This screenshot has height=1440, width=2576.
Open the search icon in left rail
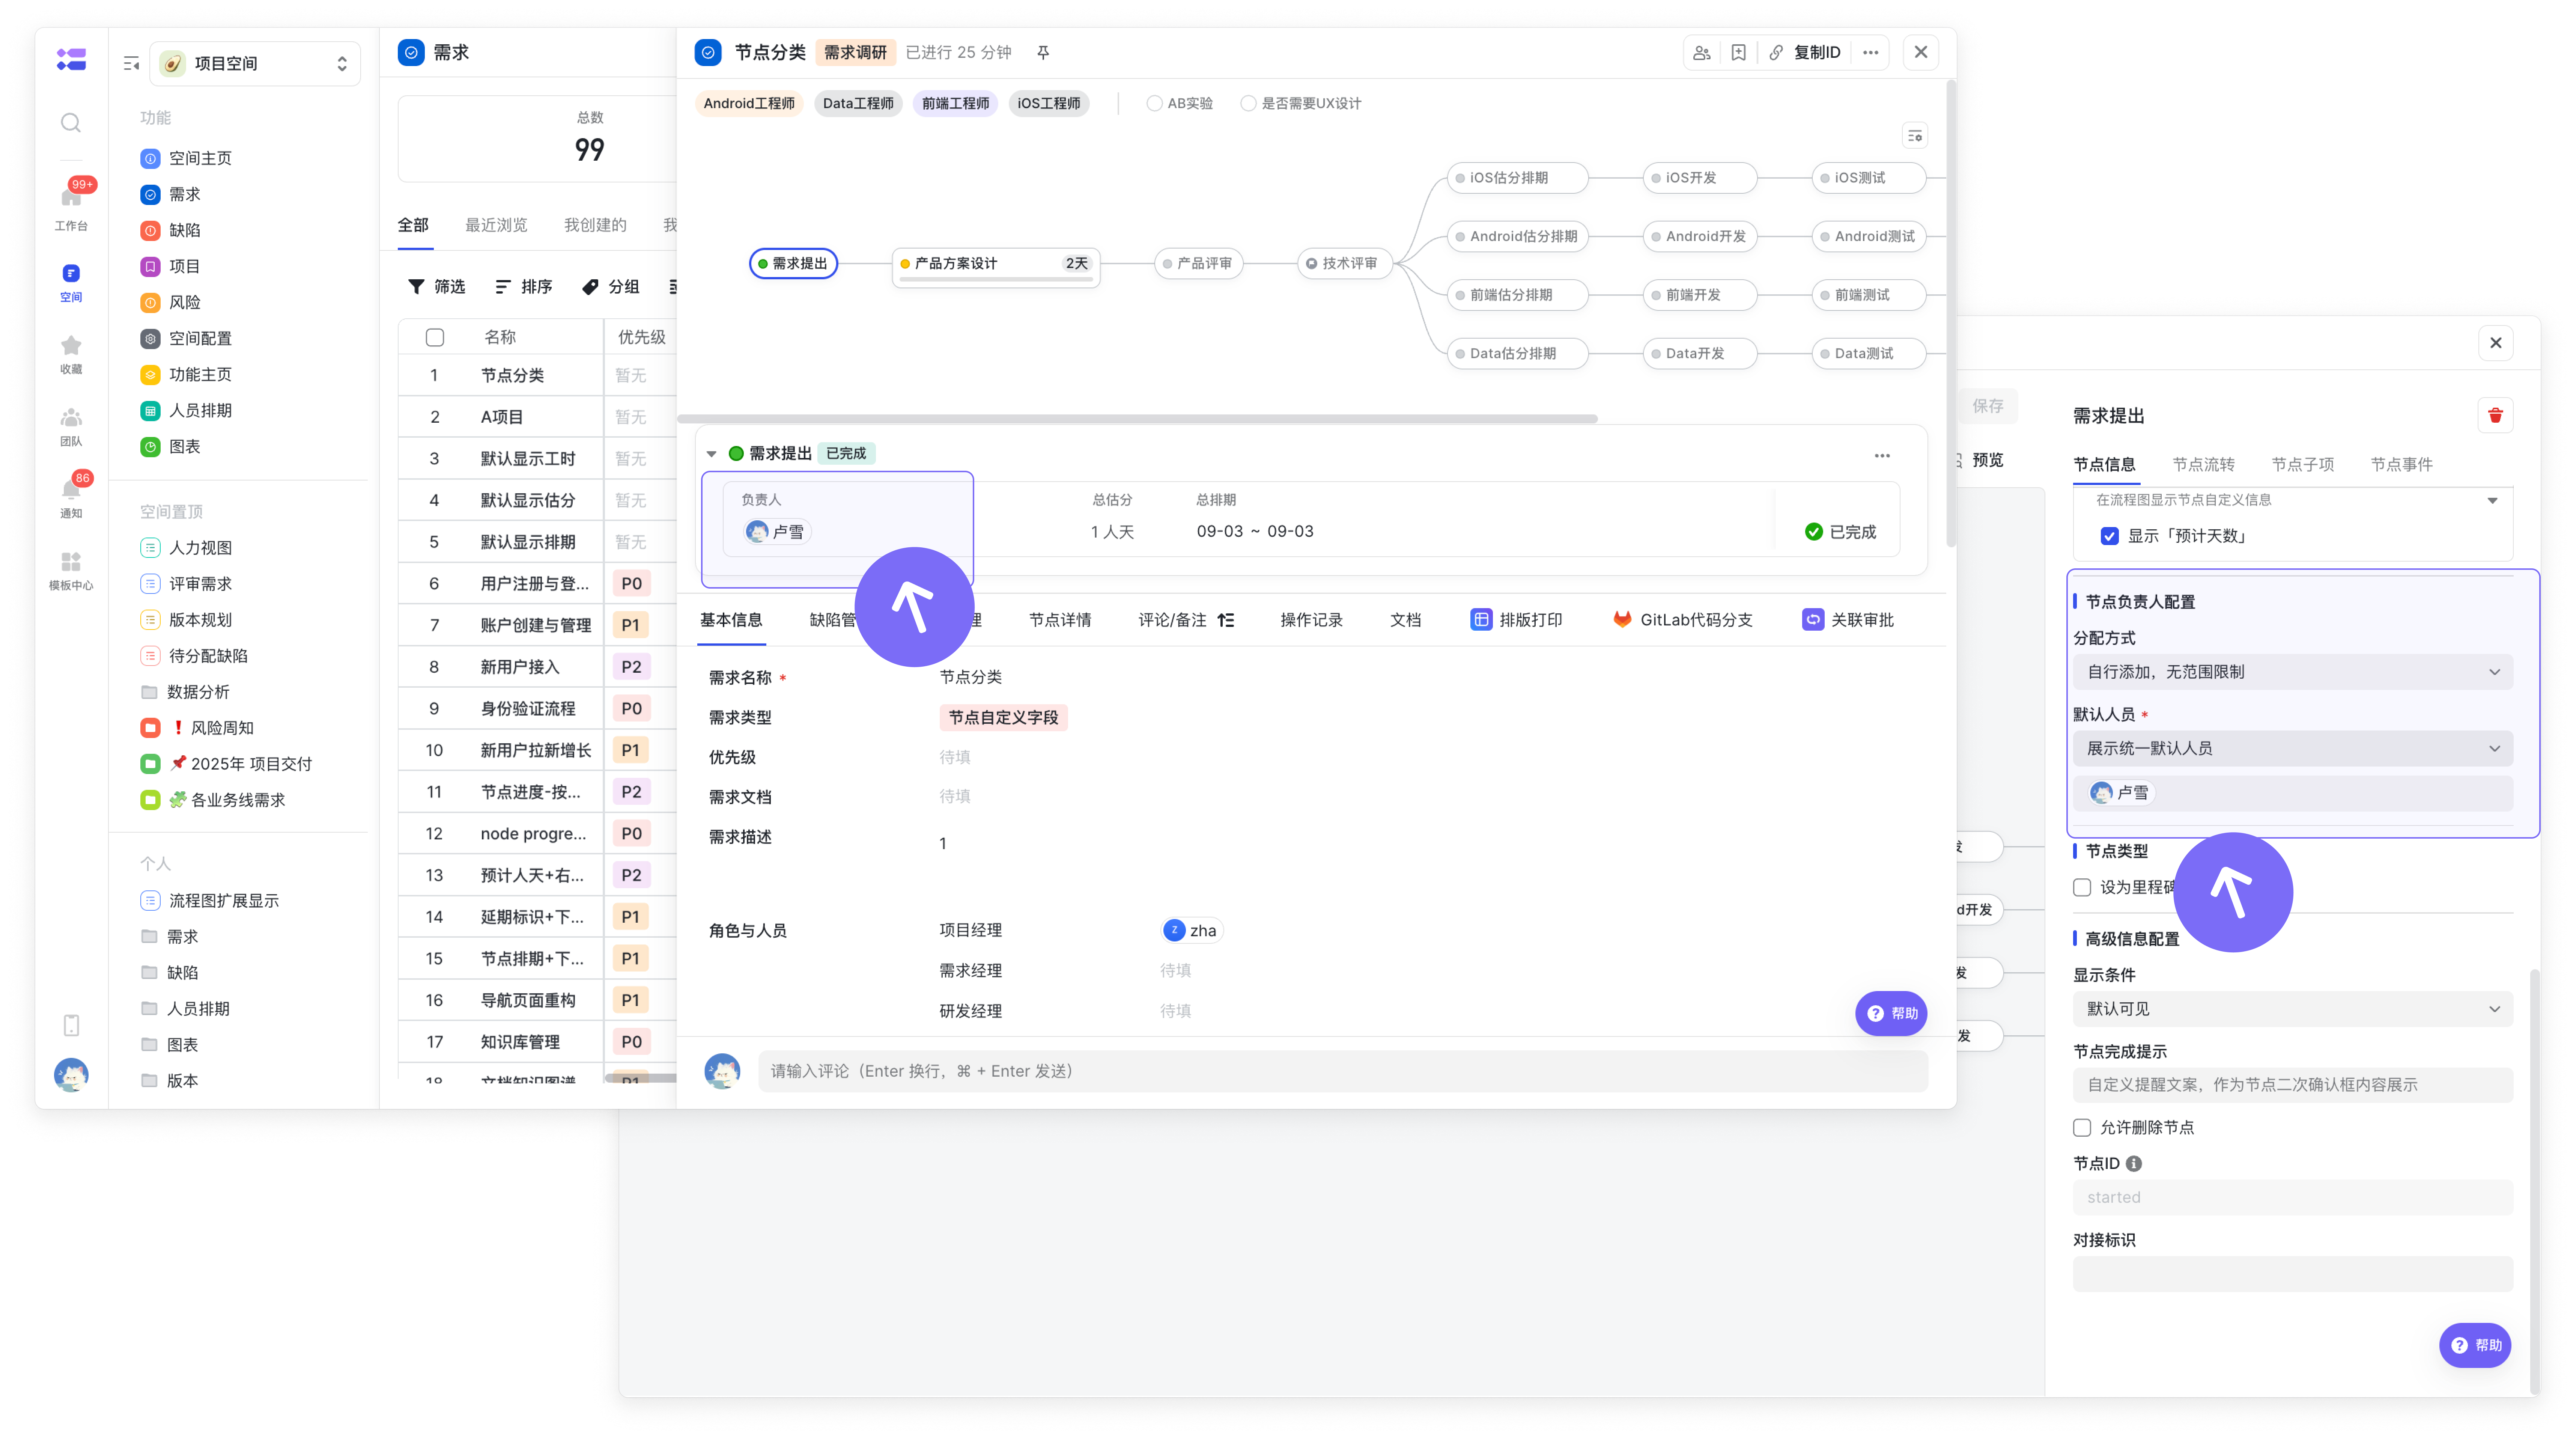tap(70, 123)
